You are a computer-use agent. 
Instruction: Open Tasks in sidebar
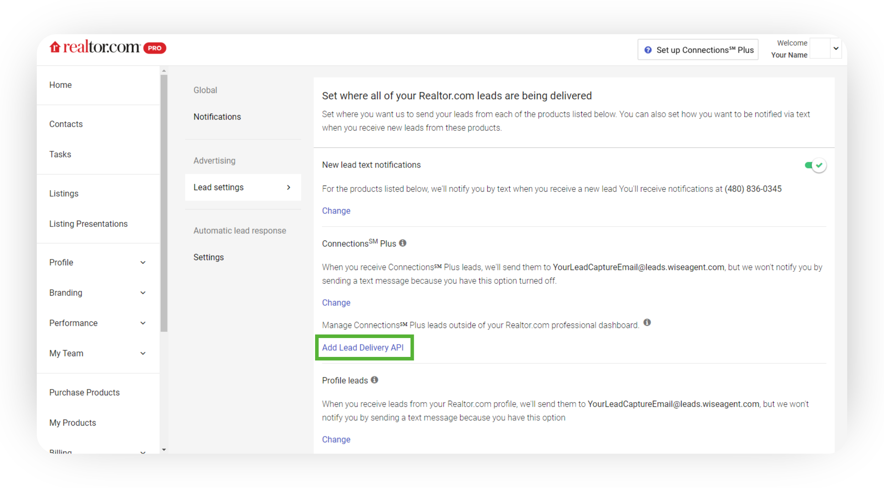click(60, 154)
